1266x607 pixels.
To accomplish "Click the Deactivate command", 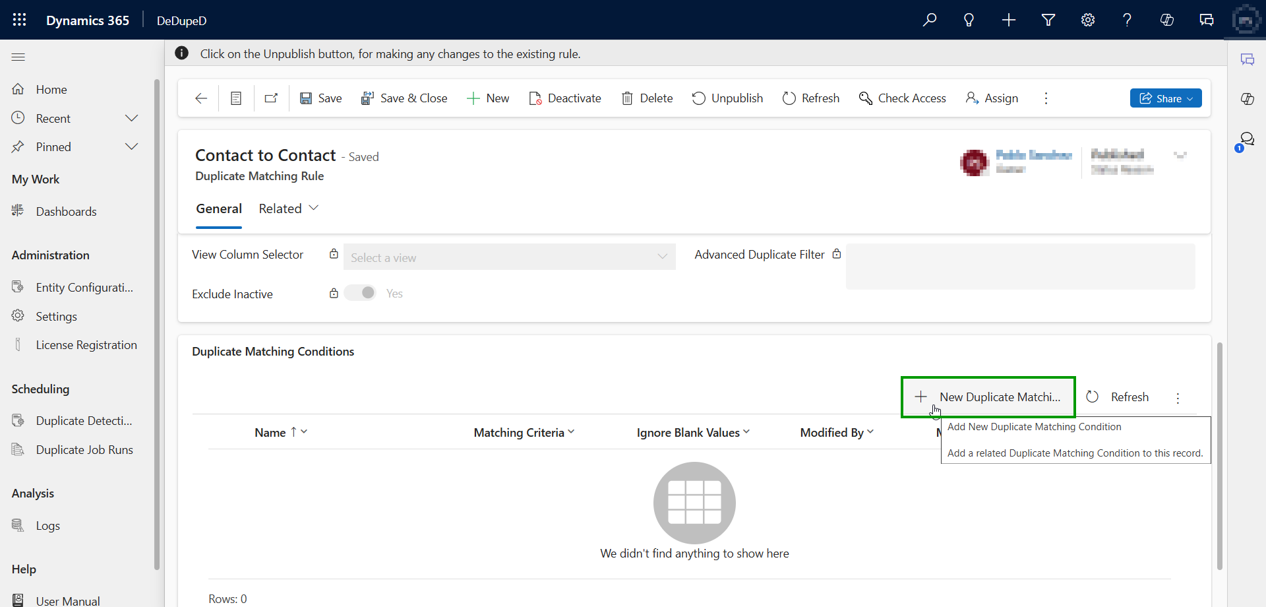I will [x=565, y=98].
